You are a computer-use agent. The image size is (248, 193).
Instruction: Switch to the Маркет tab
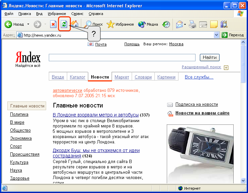click(122, 77)
